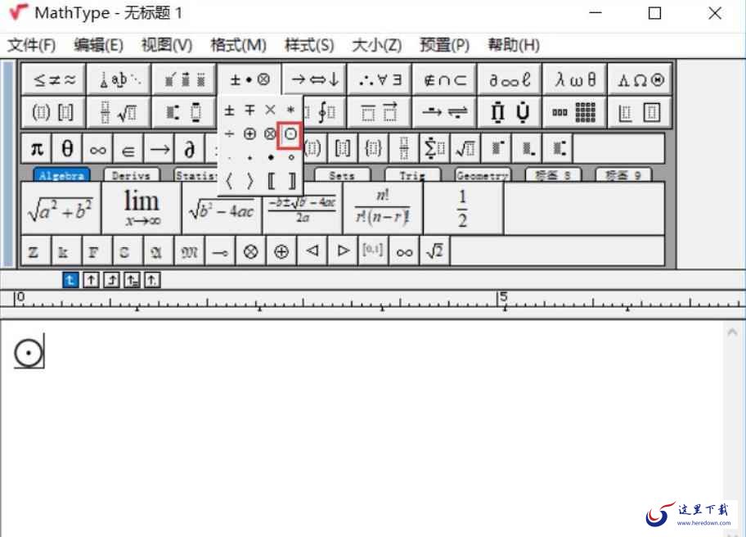Insert the square bracket fence template
746x537 pixels.
click(x=343, y=149)
